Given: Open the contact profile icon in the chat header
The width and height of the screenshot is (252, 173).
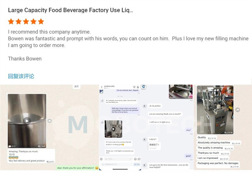Looking at the screenshot, I should point(138,87).
